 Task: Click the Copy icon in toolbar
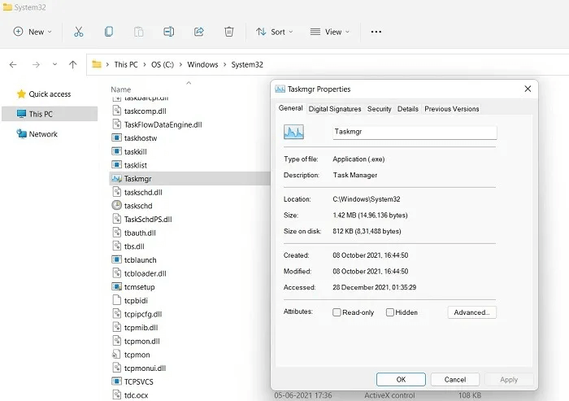108,32
